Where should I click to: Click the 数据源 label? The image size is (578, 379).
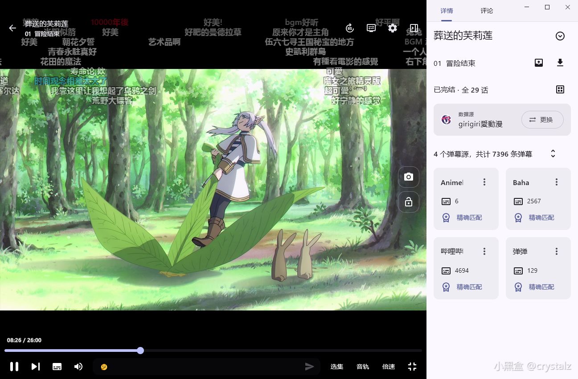click(x=466, y=114)
